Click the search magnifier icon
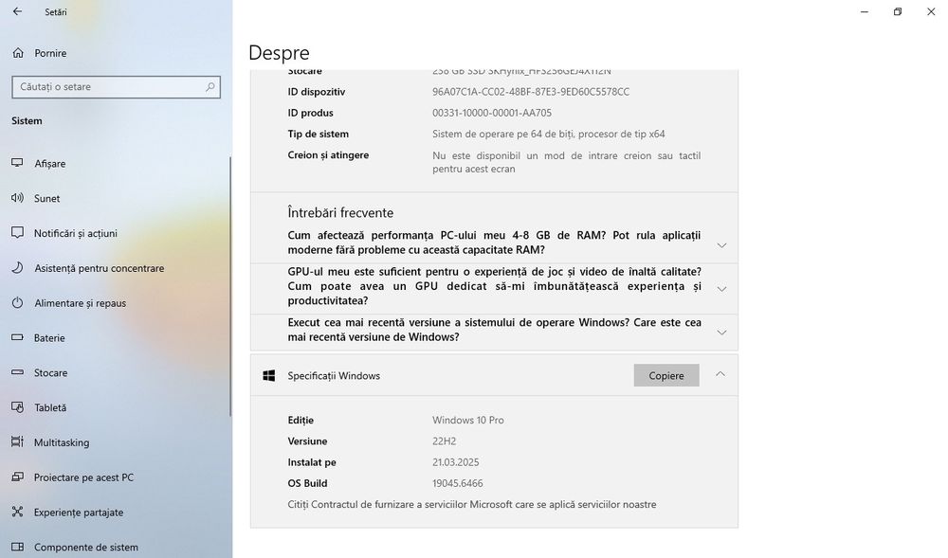 tap(210, 87)
